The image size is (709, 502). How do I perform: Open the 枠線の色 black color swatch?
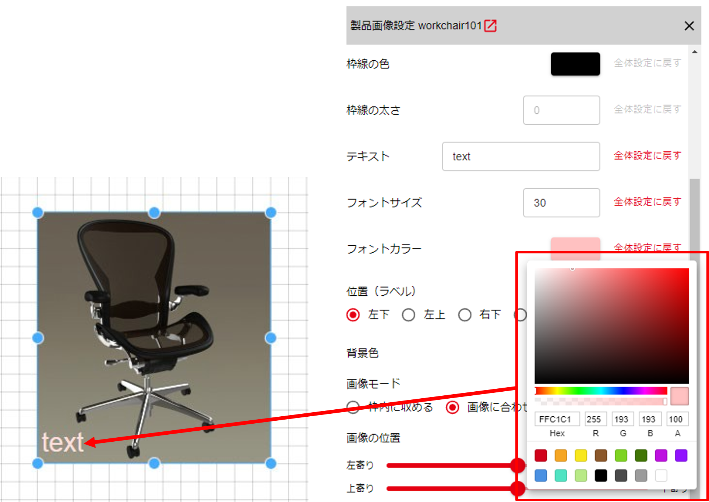575,64
